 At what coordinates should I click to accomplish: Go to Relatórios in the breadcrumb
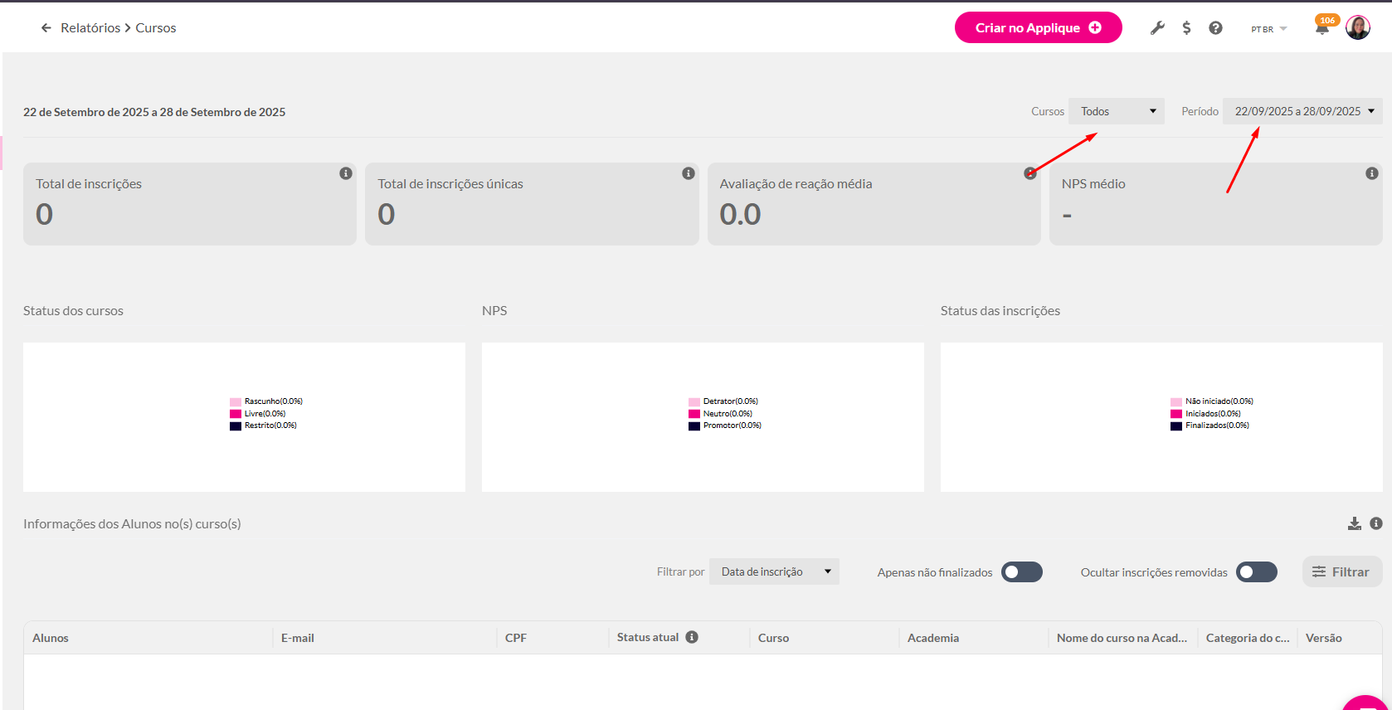point(90,28)
